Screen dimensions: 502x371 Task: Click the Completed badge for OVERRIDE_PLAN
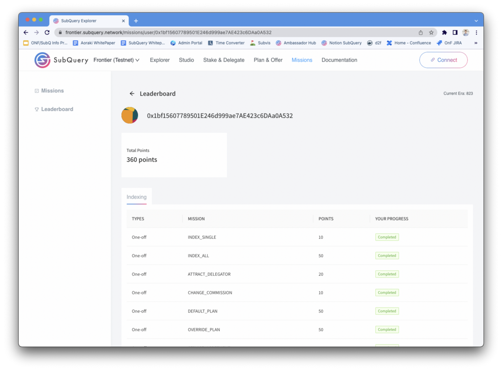(x=387, y=330)
